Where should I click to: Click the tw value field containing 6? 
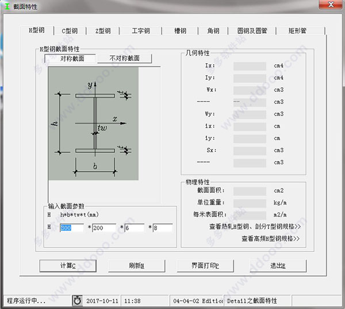click(x=135, y=228)
